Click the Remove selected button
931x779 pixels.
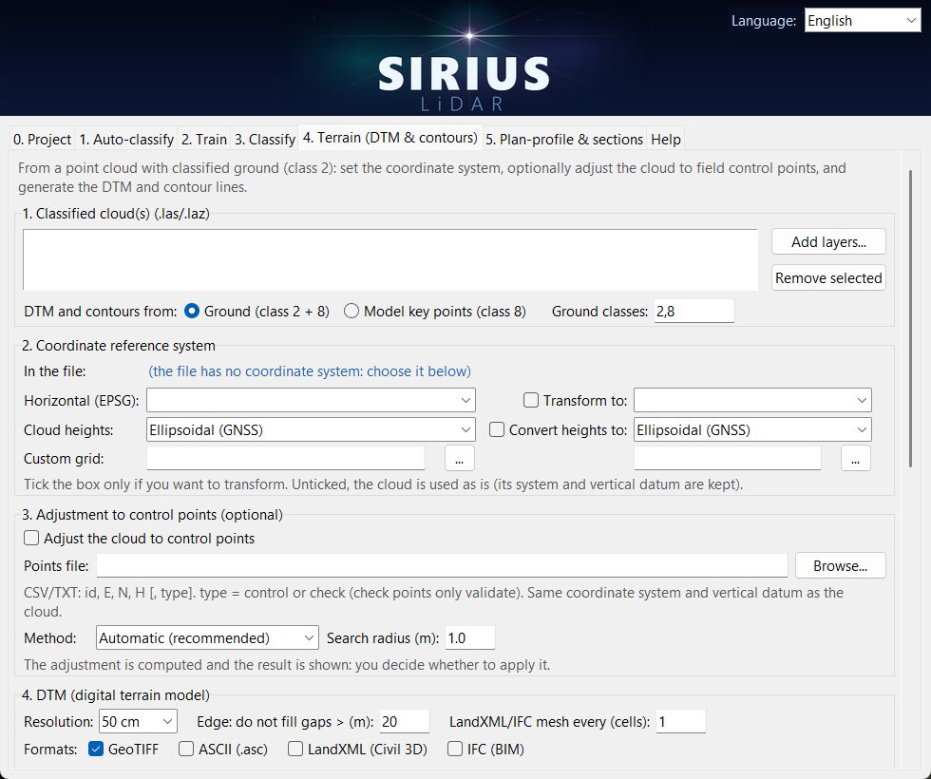tap(828, 277)
